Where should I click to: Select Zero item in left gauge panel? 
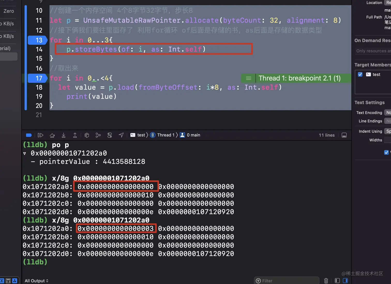[9, 11]
